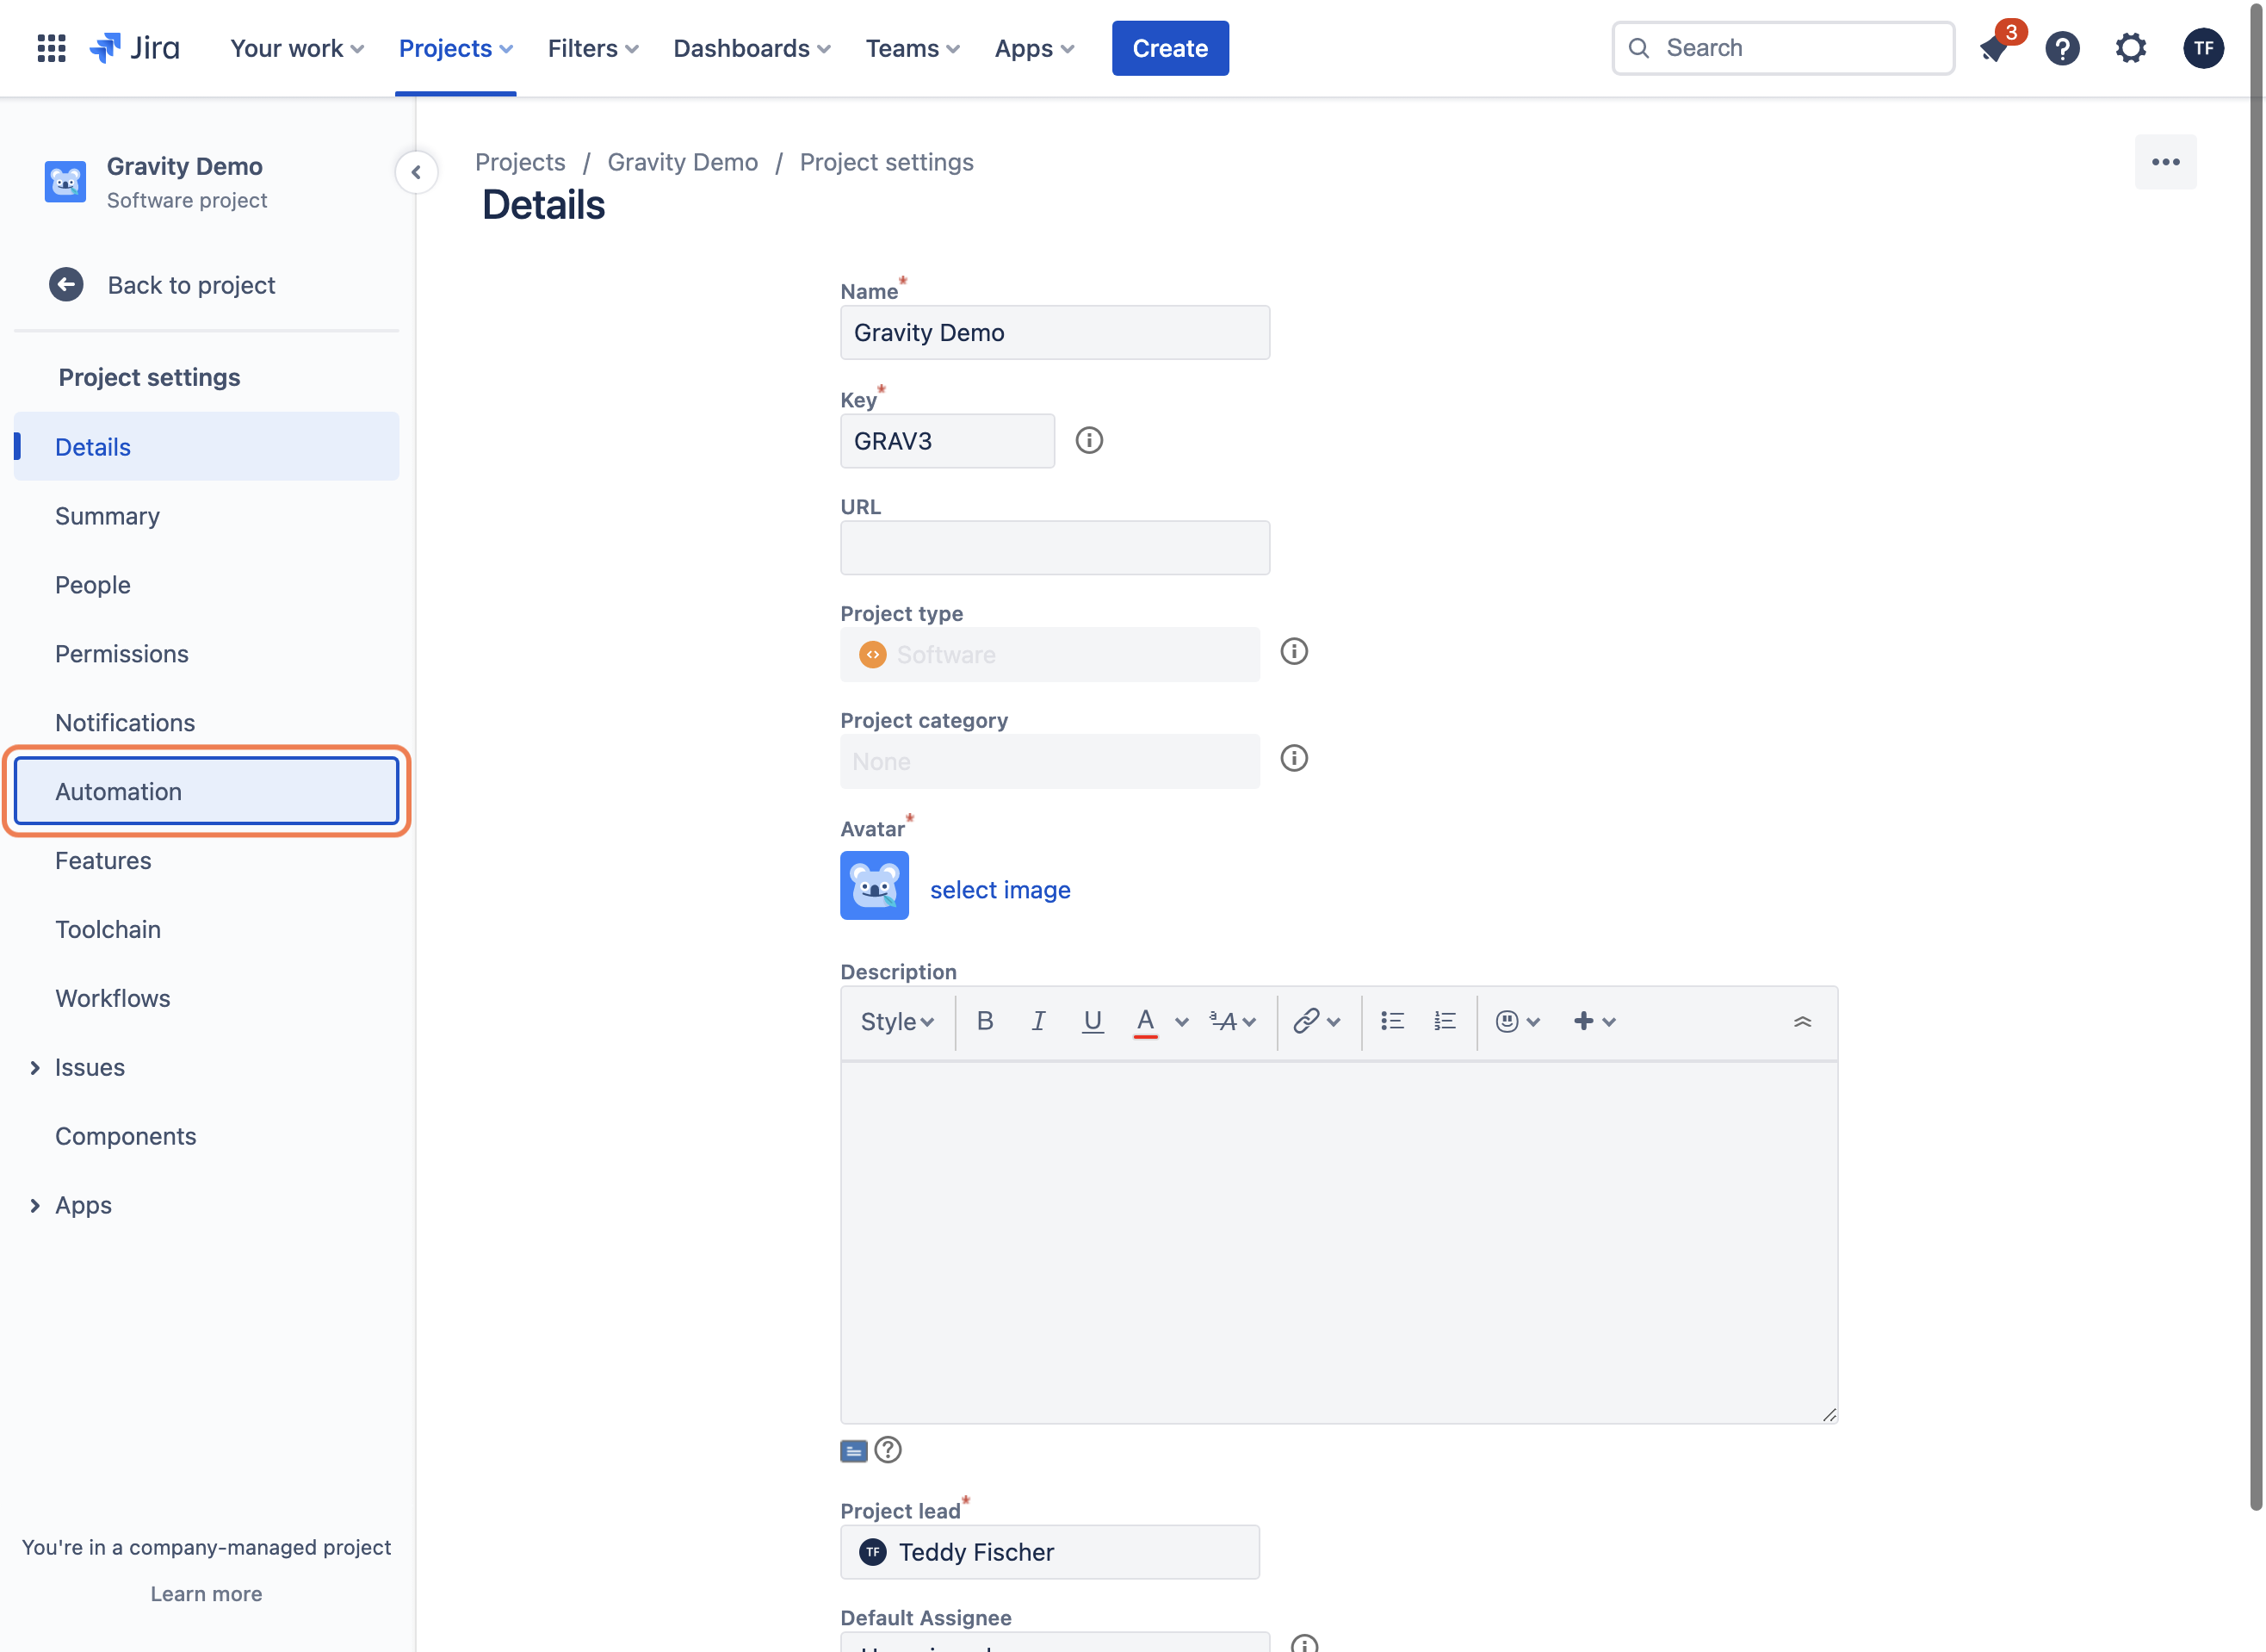Open the app switcher grid icon

(51, 48)
